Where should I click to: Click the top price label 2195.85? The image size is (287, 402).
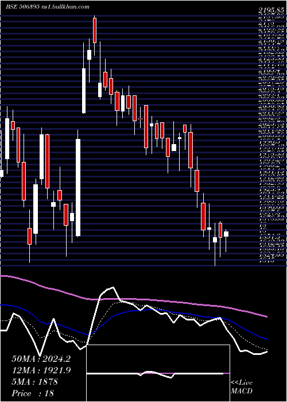point(271,10)
